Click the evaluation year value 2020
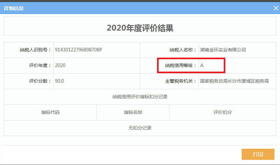 [x=60, y=65]
